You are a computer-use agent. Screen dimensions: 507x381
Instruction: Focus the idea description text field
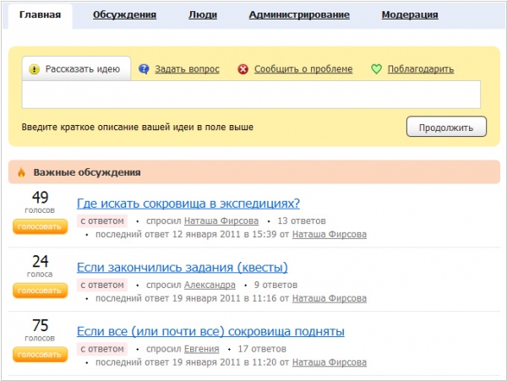(x=251, y=95)
